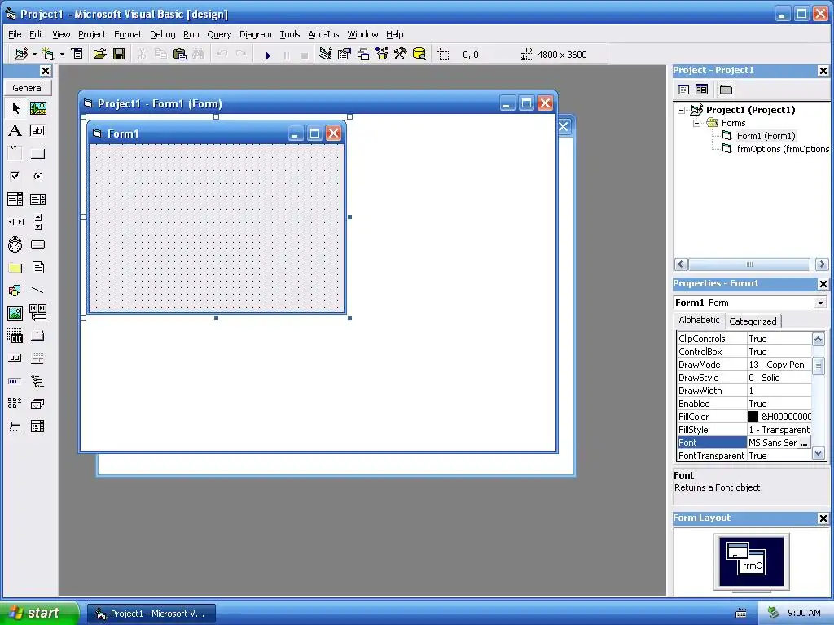834x625 pixels.
Task: Select the CheckBox control tool
Action: [x=15, y=176]
